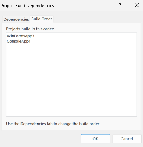143x147 pixels.
Task: Click the "Use the Dependencies tab" hint text
Action: click(53, 124)
